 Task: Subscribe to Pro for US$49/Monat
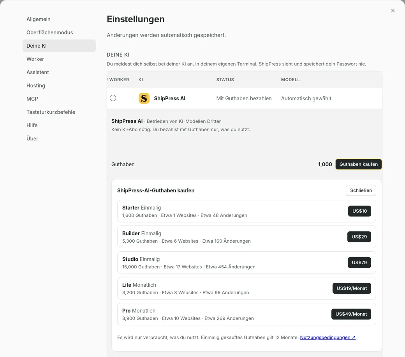coord(351,314)
